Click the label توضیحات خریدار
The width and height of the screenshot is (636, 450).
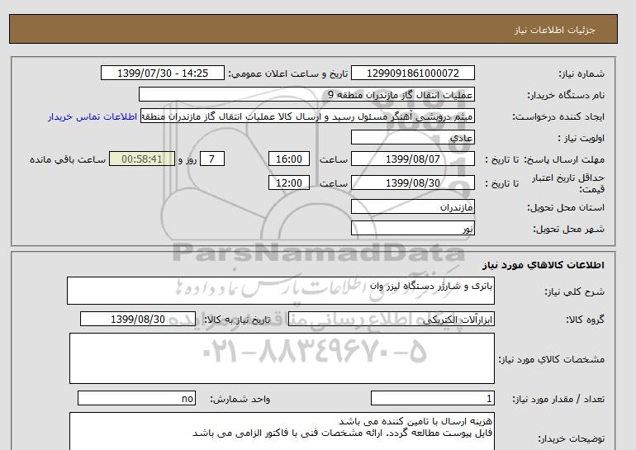(x=571, y=438)
